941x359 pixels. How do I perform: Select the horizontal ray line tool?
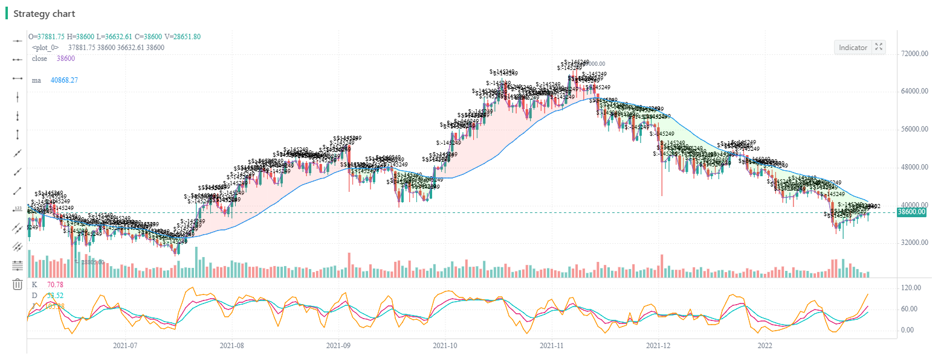point(18,59)
